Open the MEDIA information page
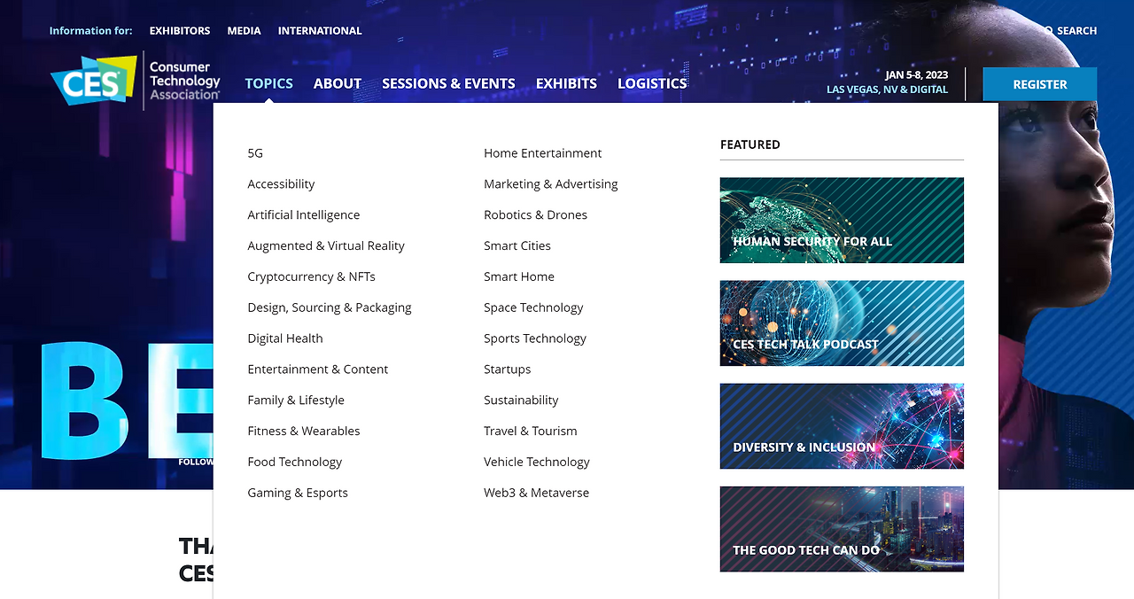 [x=244, y=30]
